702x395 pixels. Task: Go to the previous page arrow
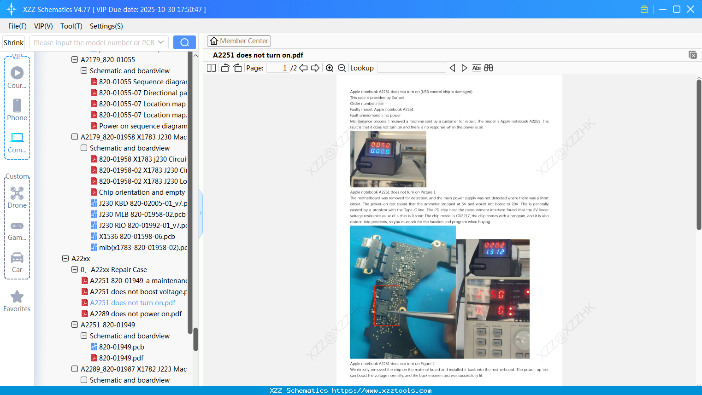(x=303, y=68)
